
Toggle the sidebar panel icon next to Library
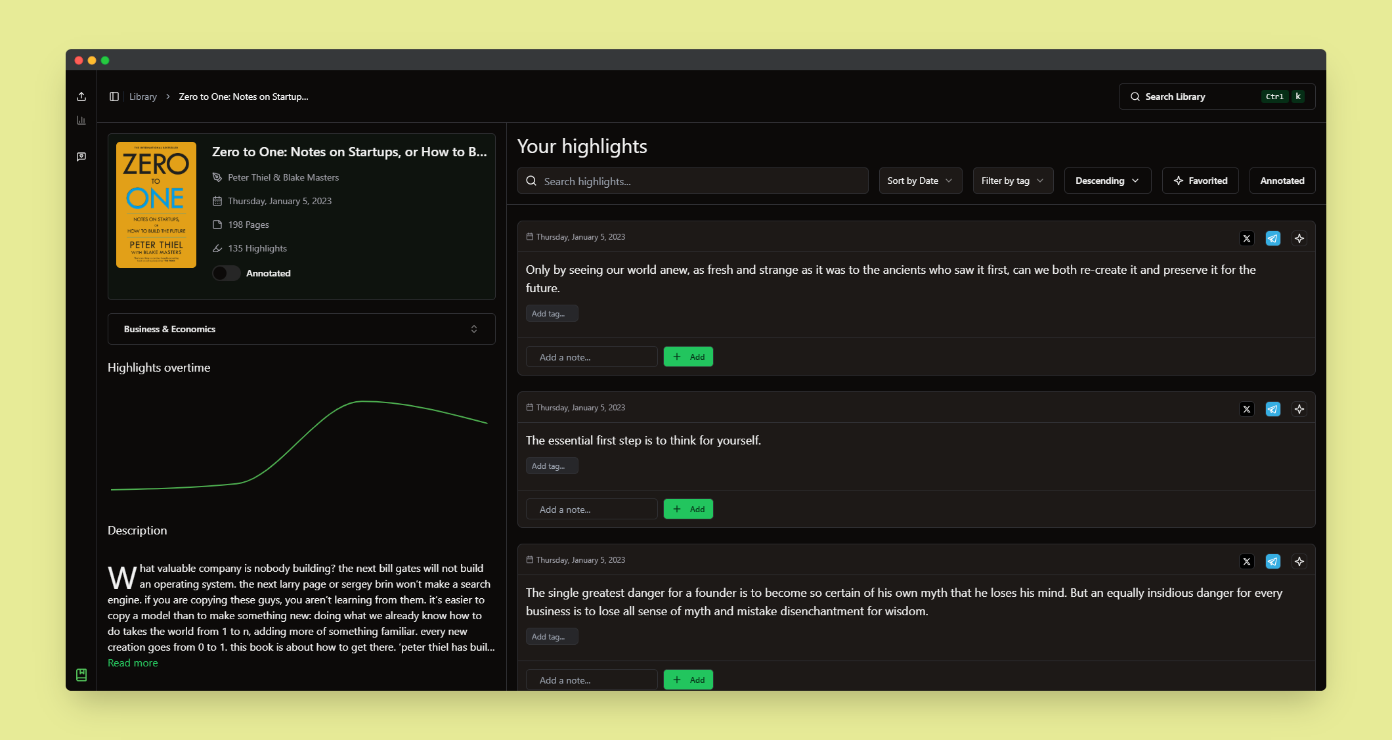pos(114,97)
